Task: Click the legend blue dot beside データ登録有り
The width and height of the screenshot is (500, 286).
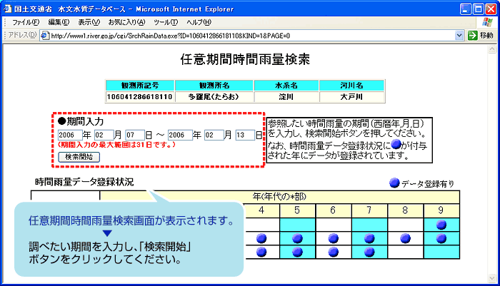Action: coord(394,183)
